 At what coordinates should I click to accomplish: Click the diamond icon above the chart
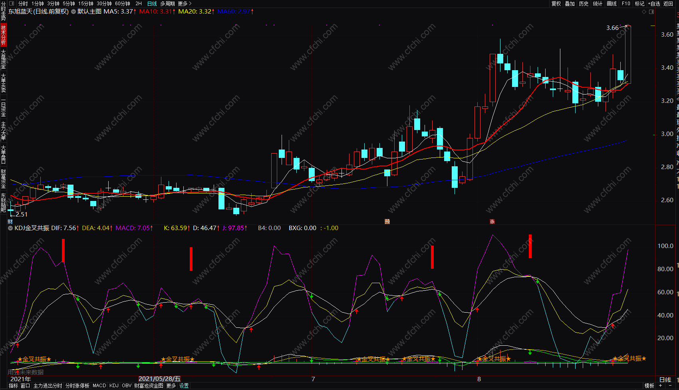(x=644, y=12)
